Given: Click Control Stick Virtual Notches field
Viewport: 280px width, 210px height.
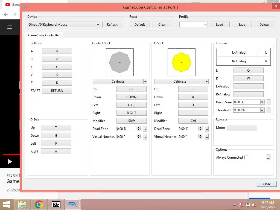Looking at the screenshot, I should [129, 137].
